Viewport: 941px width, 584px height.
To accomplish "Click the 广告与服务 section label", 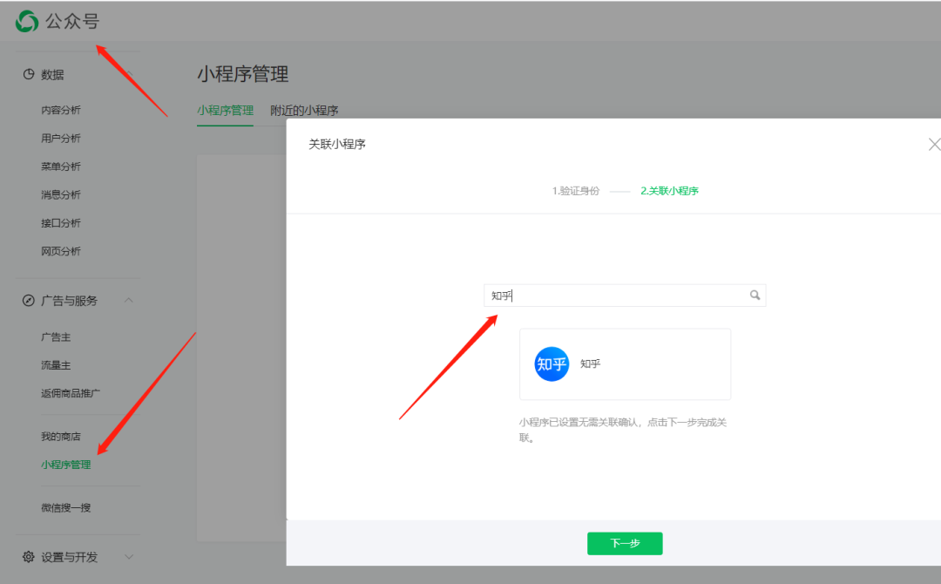I will (x=69, y=301).
